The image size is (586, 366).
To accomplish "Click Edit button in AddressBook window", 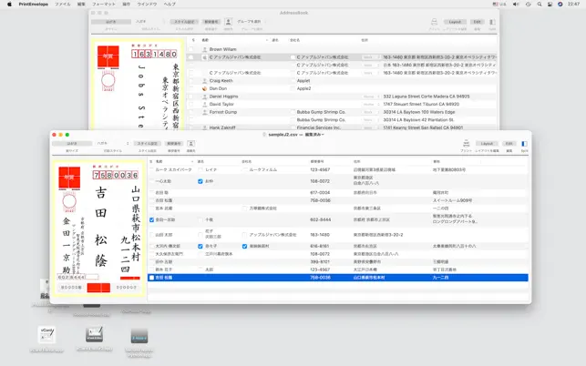I will click(478, 22).
